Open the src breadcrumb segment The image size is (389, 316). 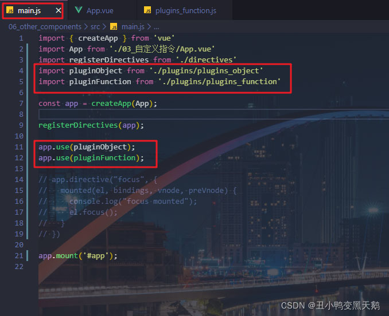(95, 26)
